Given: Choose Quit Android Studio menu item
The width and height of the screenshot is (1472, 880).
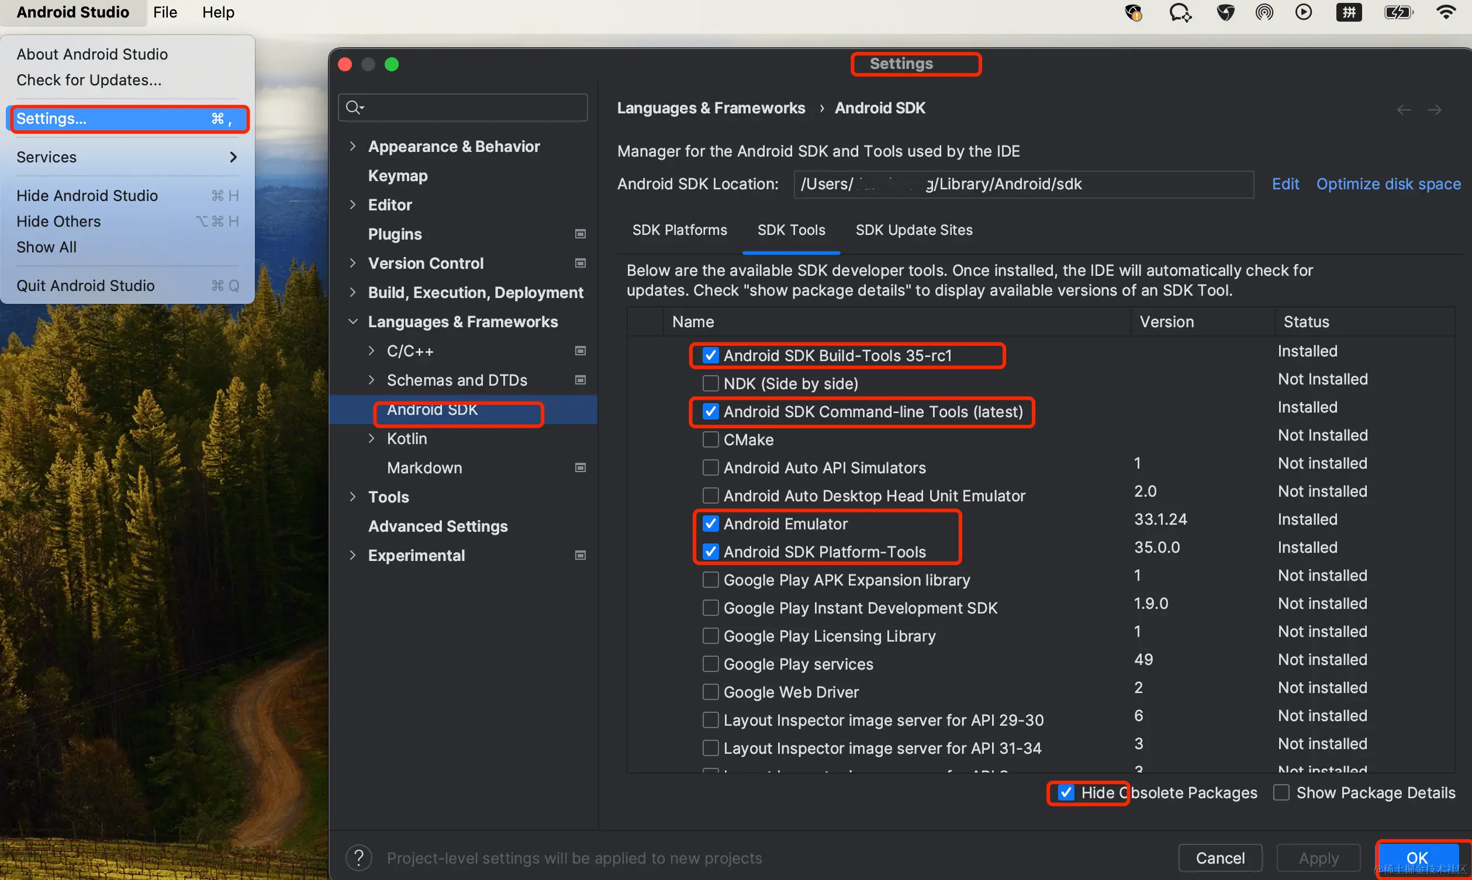Looking at the screenshot, I should (127, 285).
